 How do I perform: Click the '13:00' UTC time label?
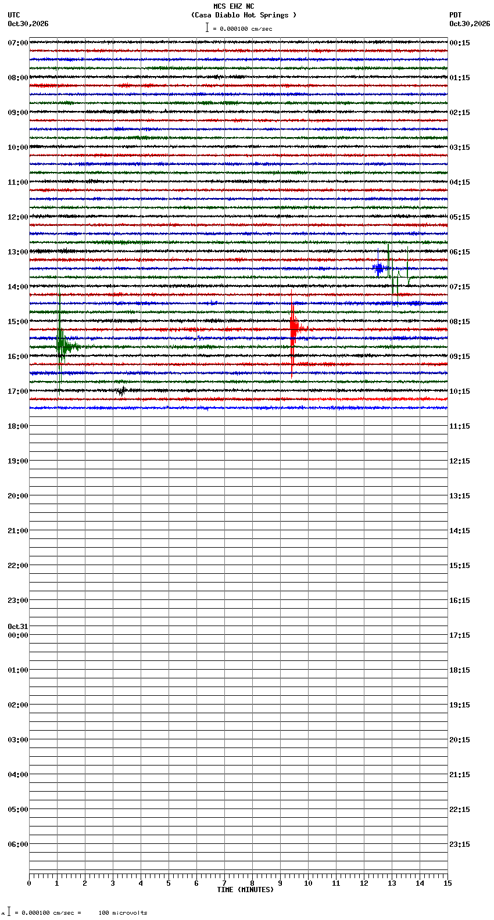18,252
